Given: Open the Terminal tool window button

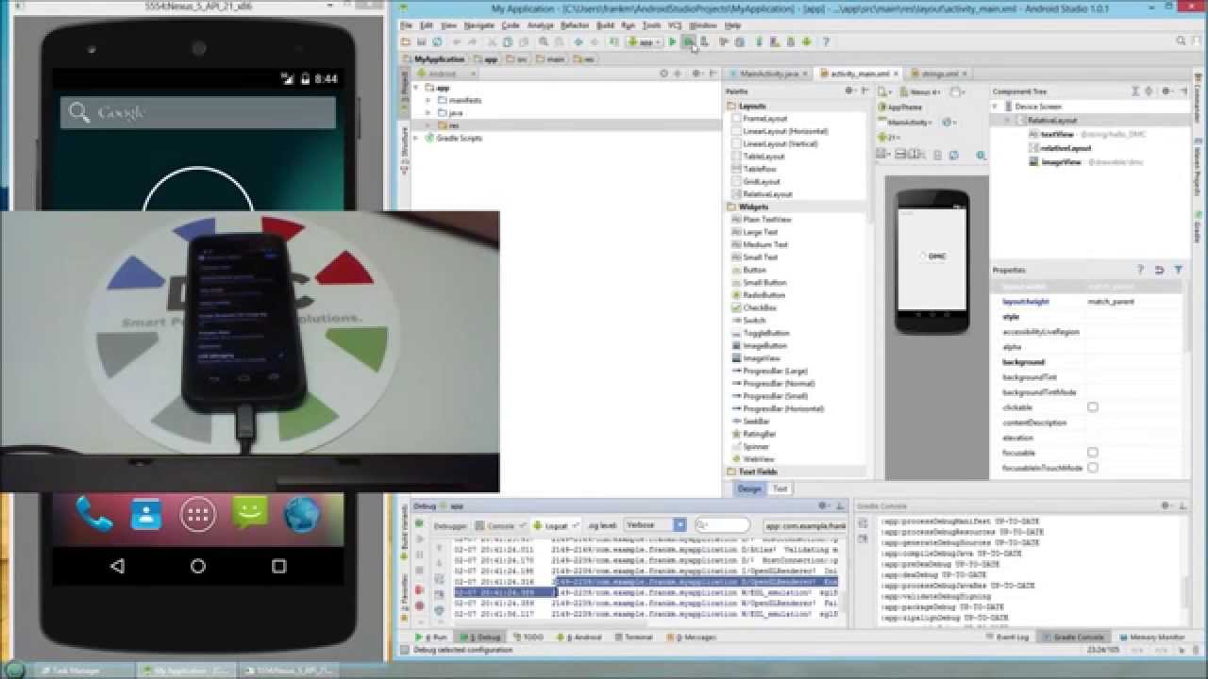Looking at the screenshot, I should (638, 638).
